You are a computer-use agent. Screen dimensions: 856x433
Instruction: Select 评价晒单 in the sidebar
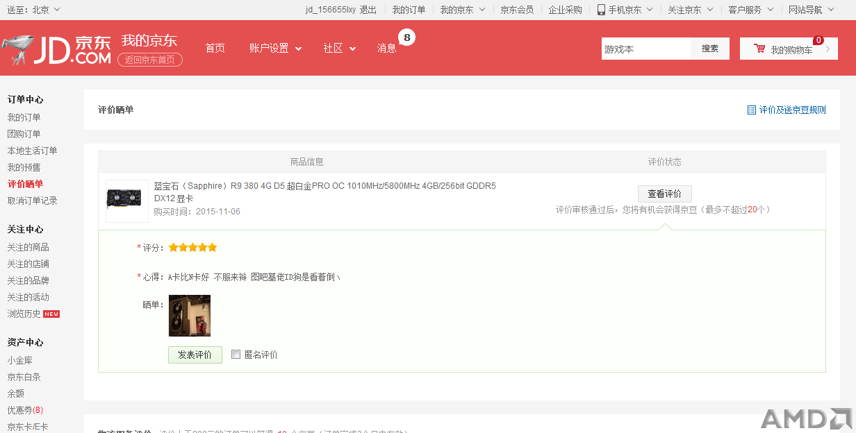[25, 184]
